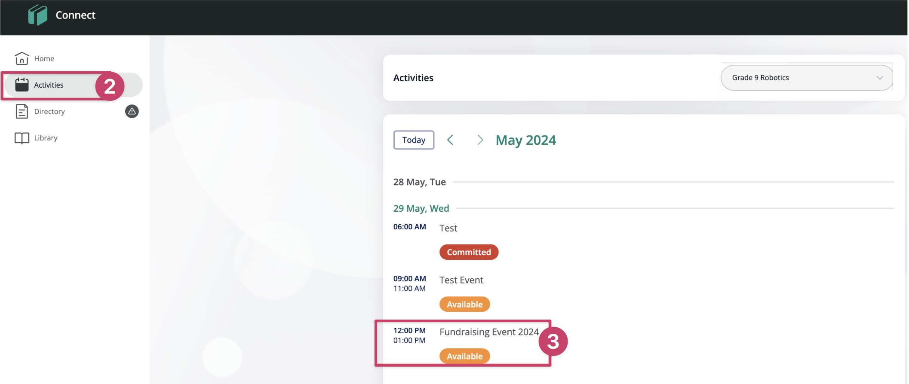Advance to next month with right chevron
The image size is (909, 384).
[480, 140]
